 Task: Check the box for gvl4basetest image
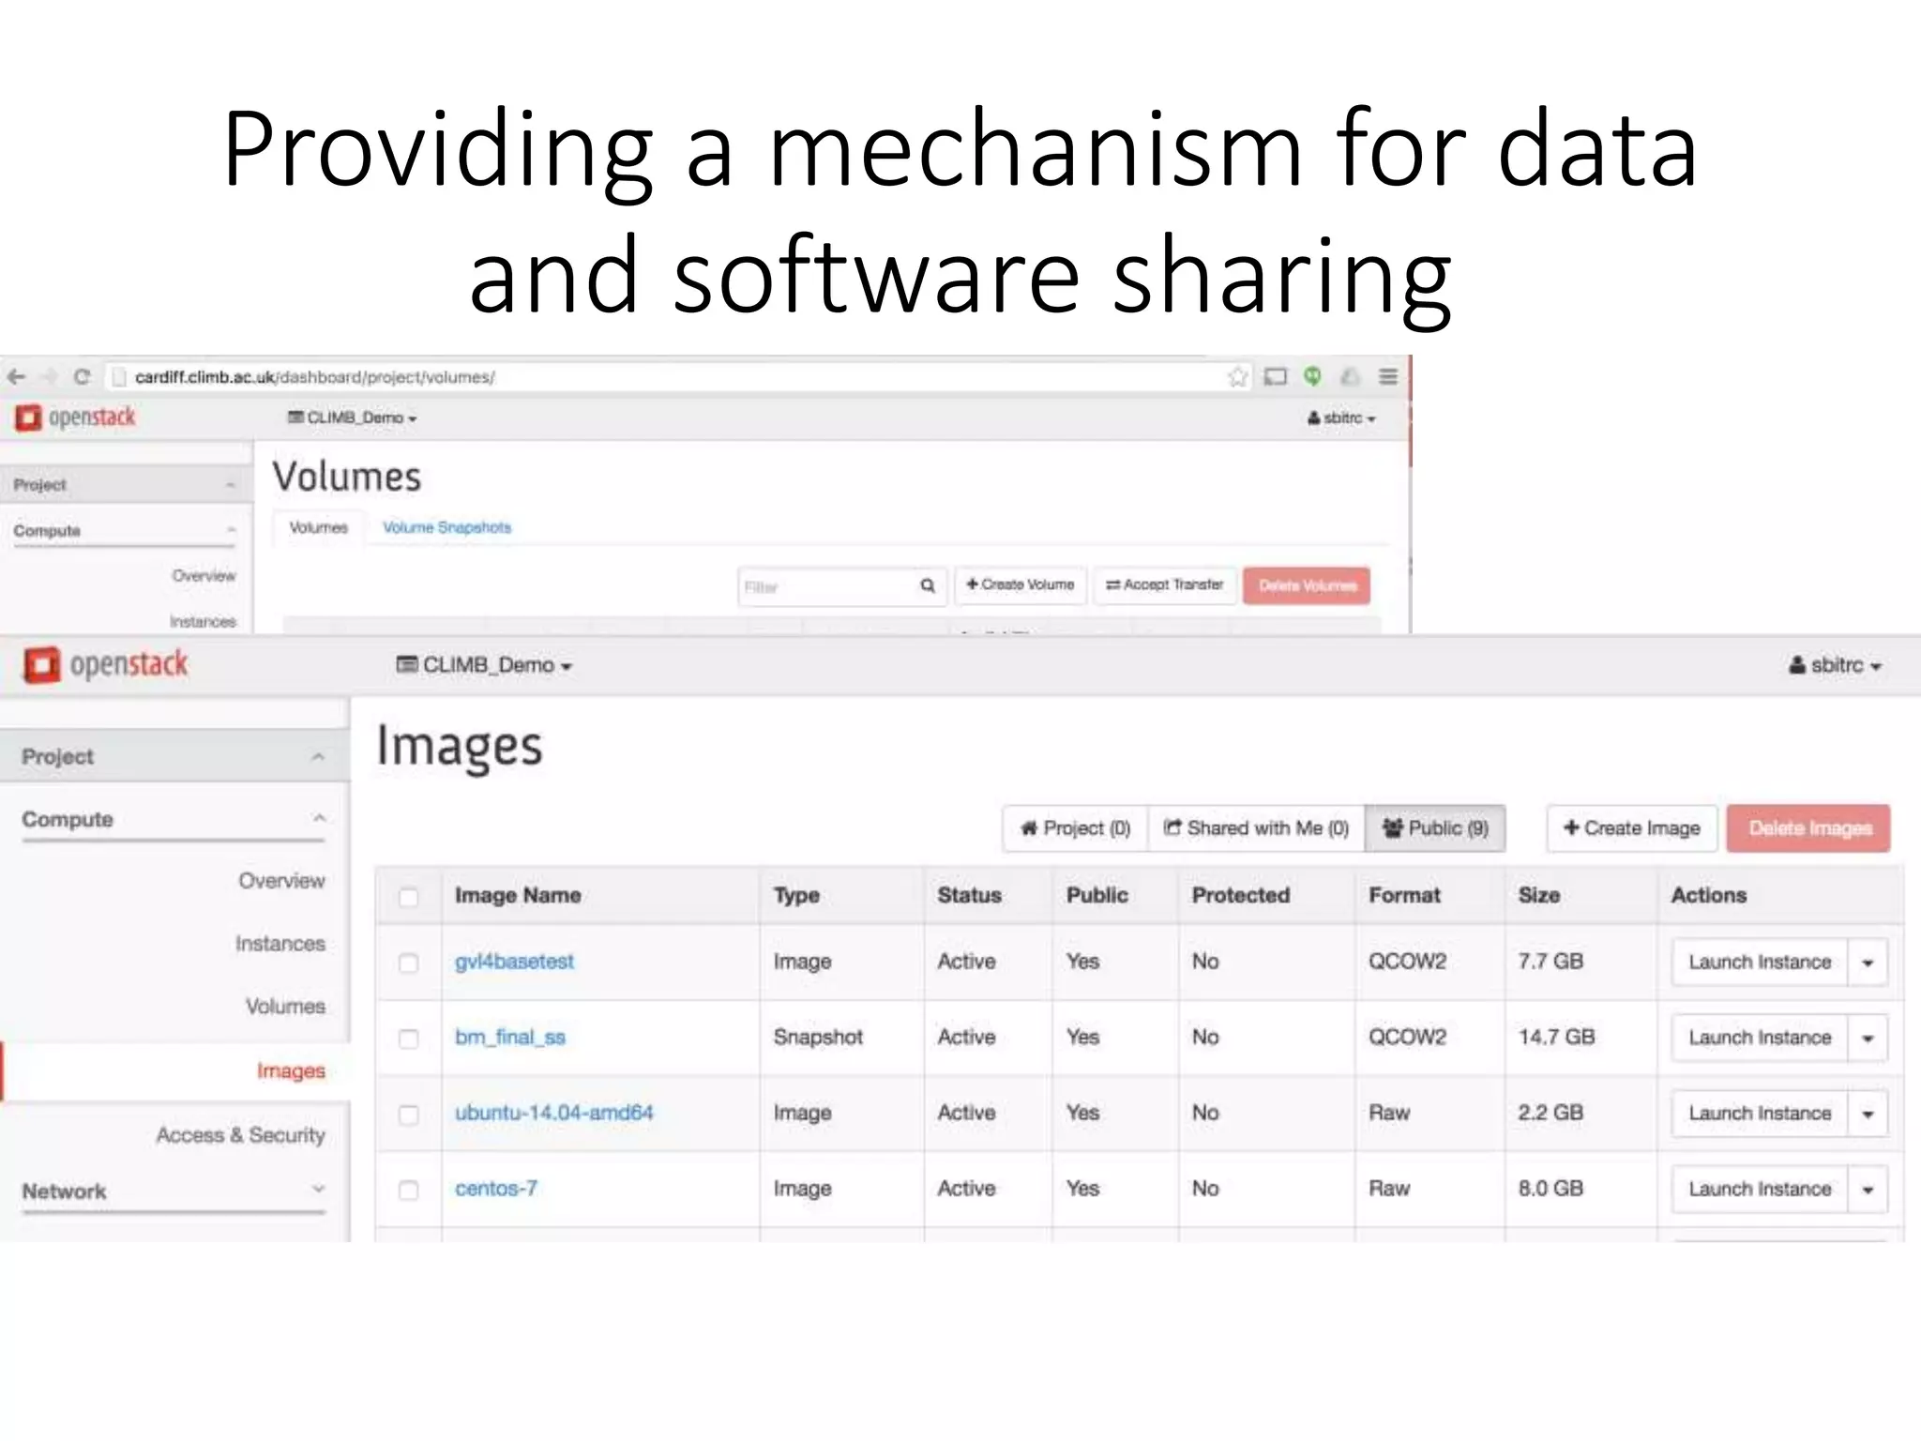click(408, 963)
